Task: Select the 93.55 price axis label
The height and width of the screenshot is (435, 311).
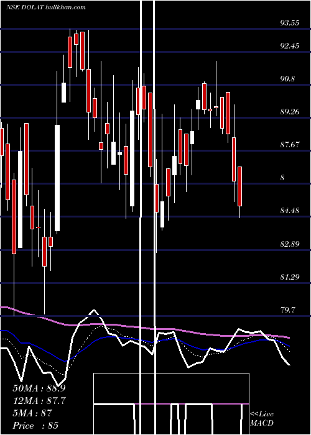Action: click(x=290, y=23)
